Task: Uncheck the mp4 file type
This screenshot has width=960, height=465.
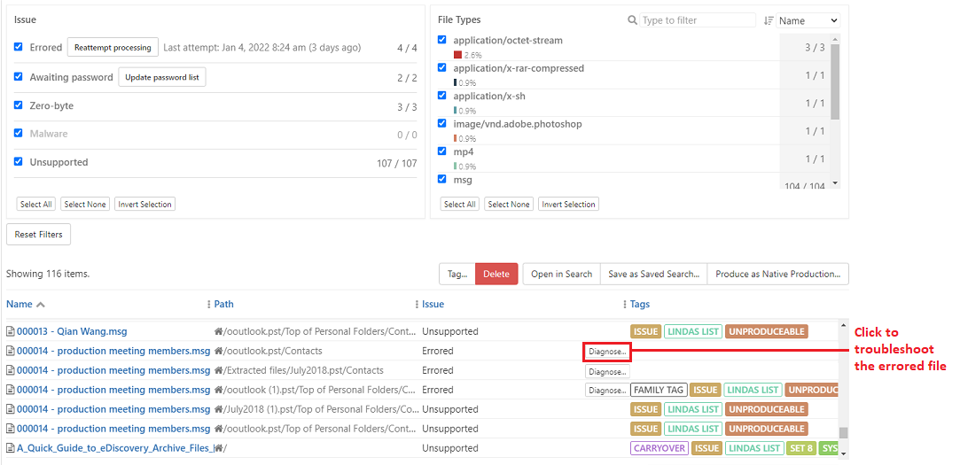Action: point(442,151)
